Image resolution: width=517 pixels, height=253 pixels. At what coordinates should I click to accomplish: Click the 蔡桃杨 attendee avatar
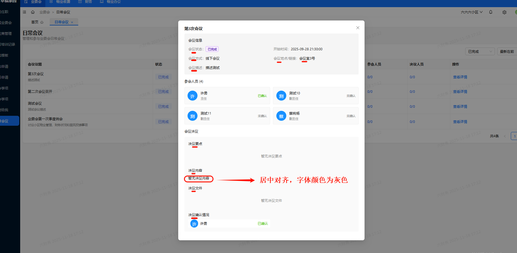[x=281, y=116]
